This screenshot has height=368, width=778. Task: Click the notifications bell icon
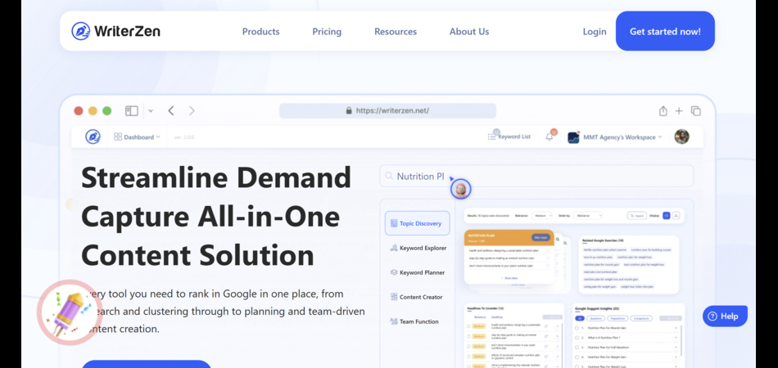550,137
